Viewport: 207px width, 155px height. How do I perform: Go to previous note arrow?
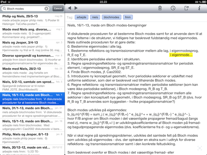[x=69, y=8]
